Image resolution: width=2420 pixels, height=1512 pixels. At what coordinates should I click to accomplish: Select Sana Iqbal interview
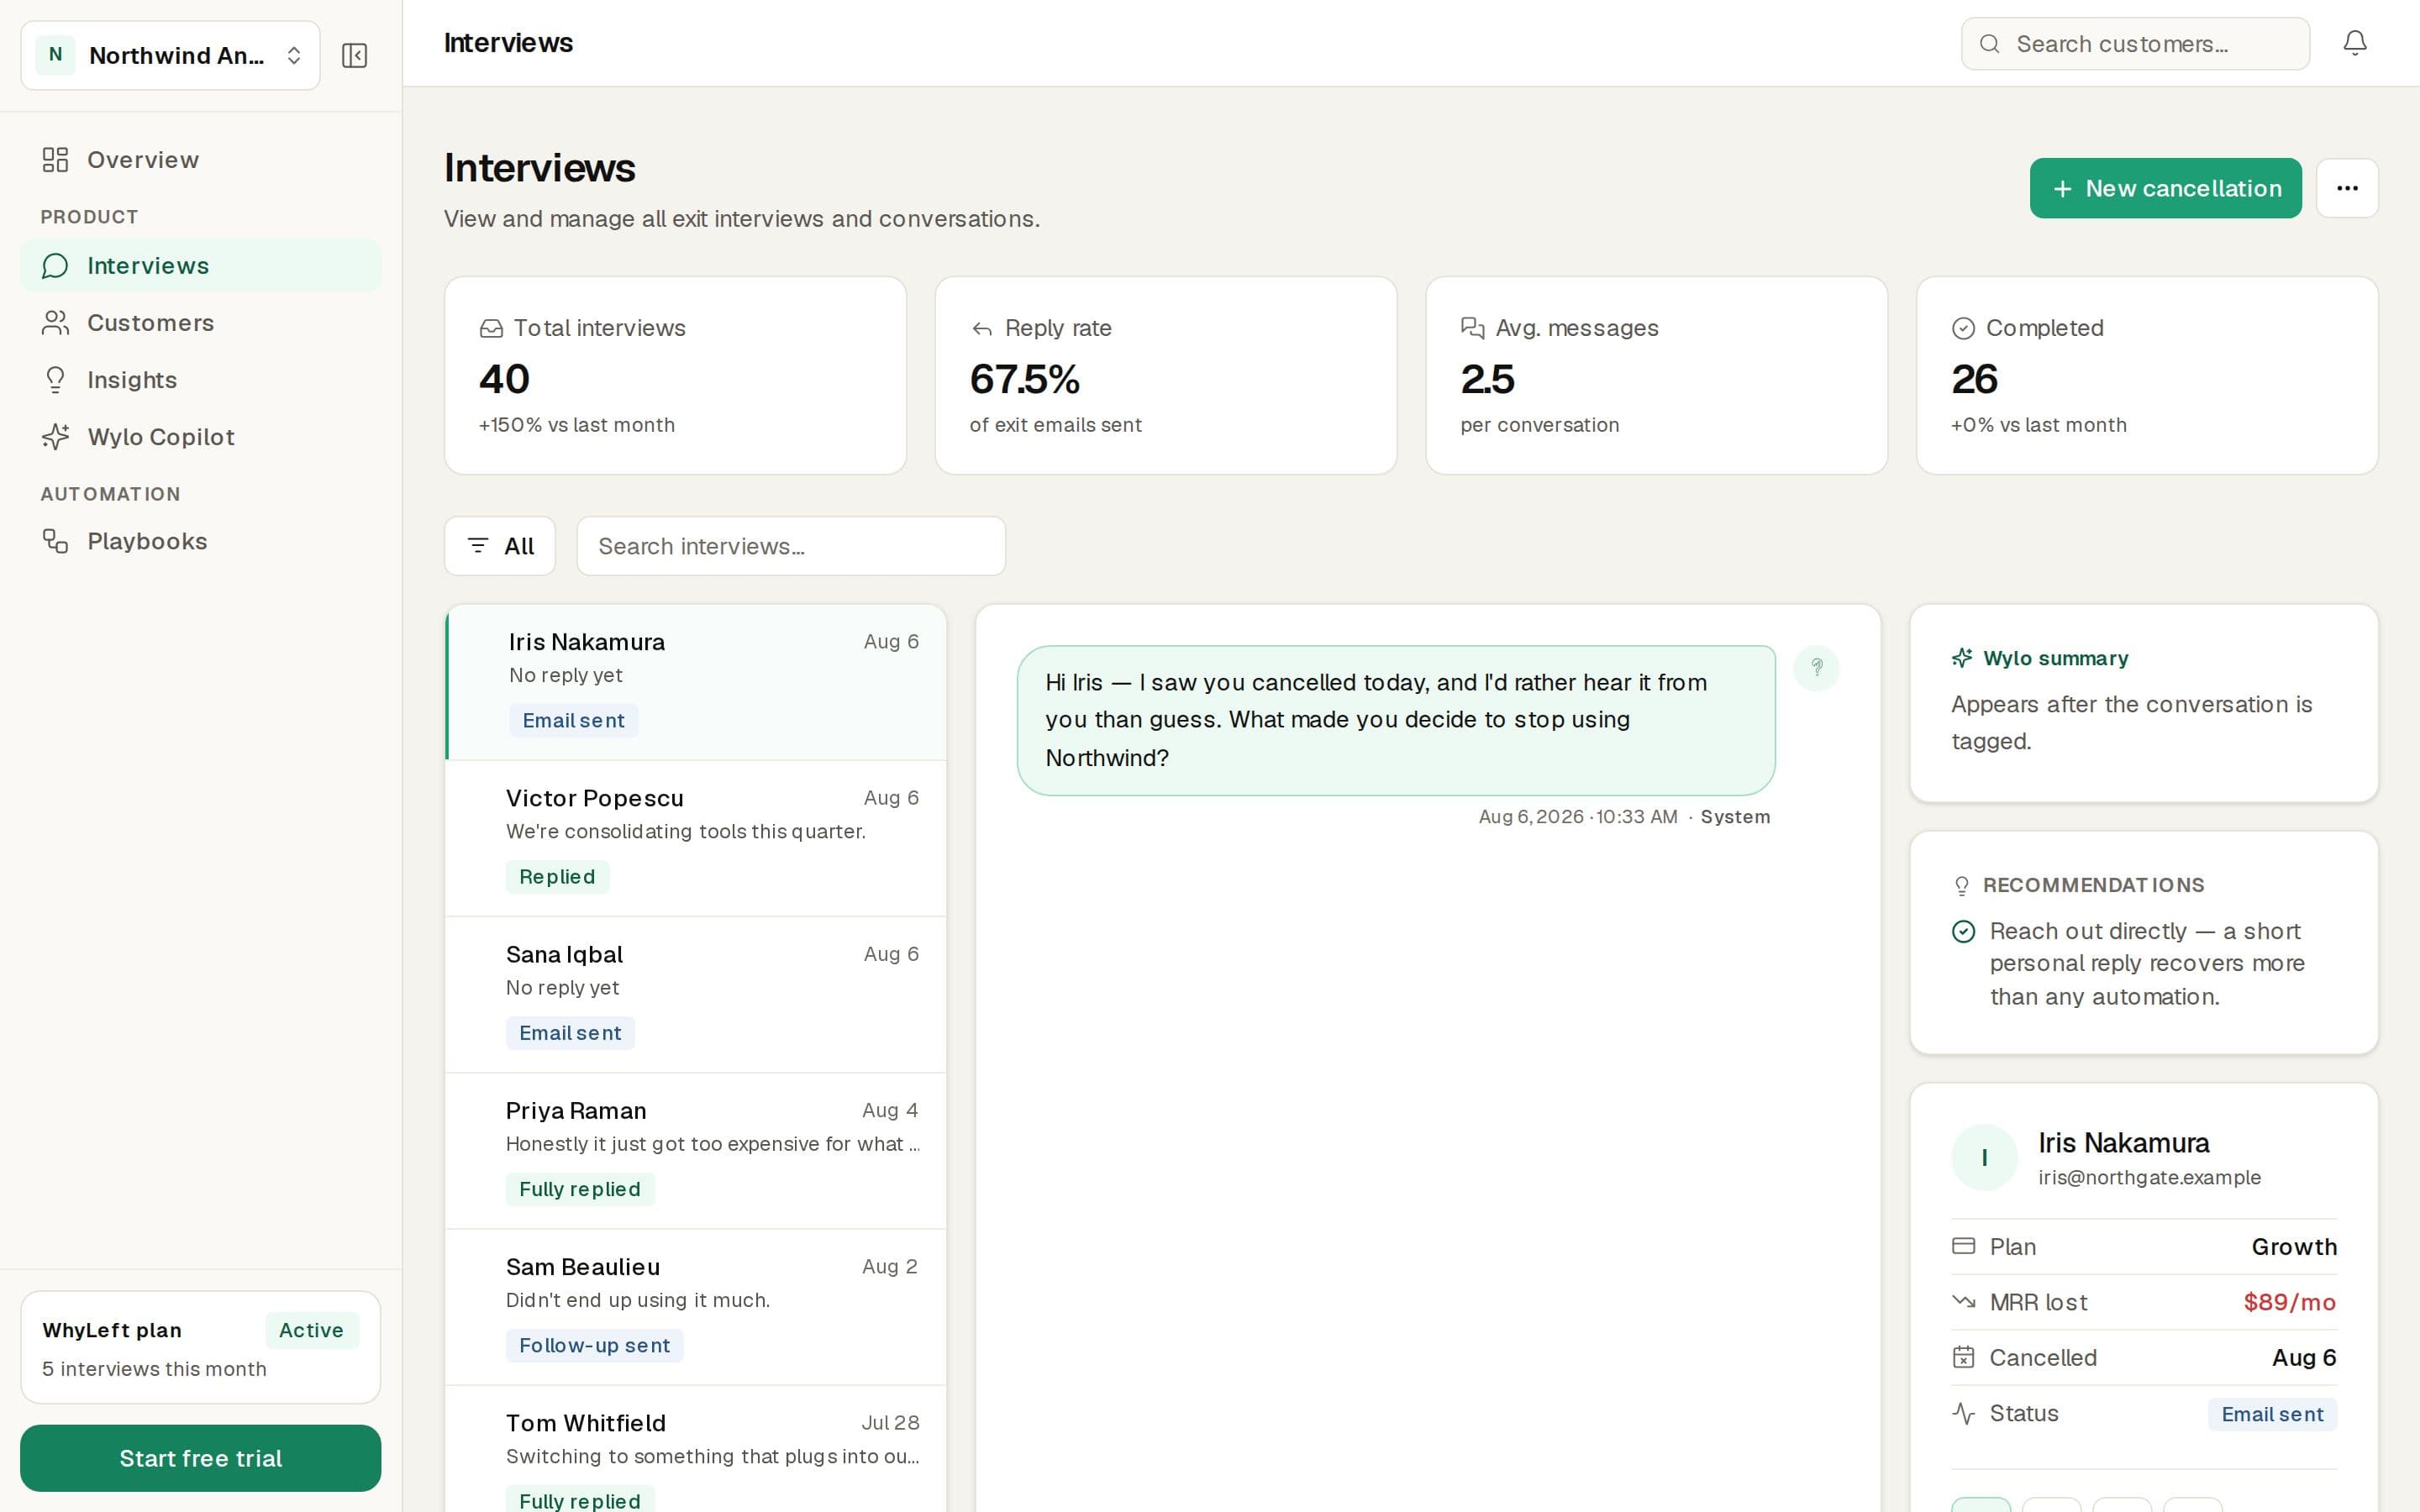pyautogui.click(x=696, y=995)
